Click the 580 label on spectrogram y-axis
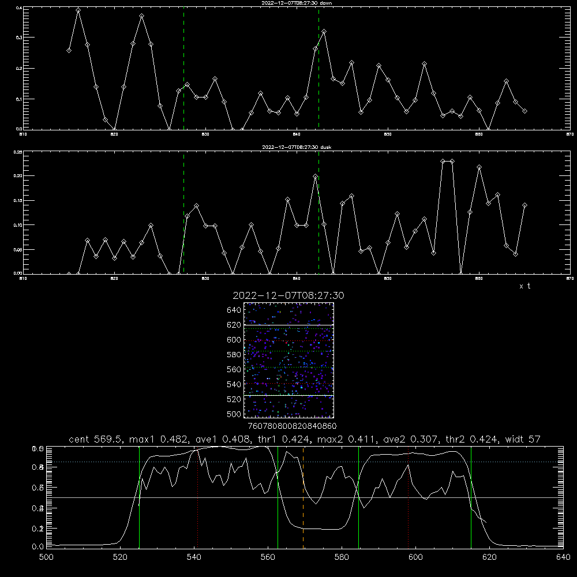The width and height of the screenshot is (577, 577). point(234,355)
